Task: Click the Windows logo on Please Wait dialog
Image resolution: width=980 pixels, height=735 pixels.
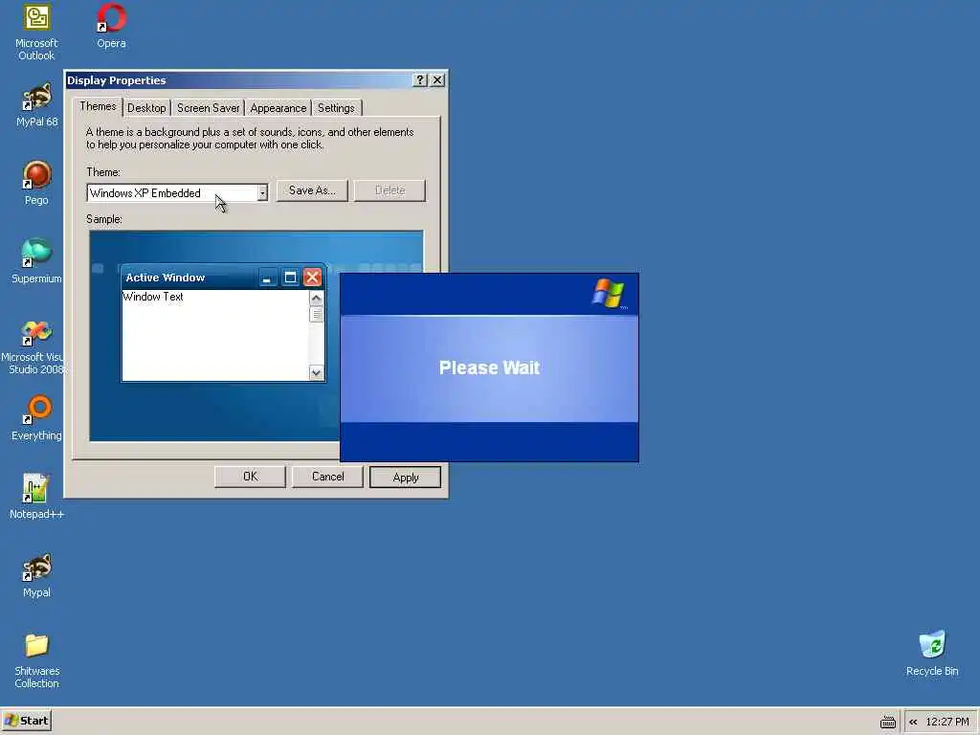Action: coord(608,293)
